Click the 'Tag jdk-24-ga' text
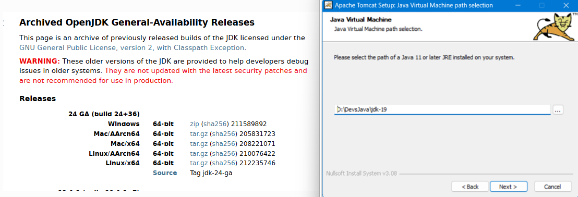Screen dimensions: 578x197 click(211, 173)
